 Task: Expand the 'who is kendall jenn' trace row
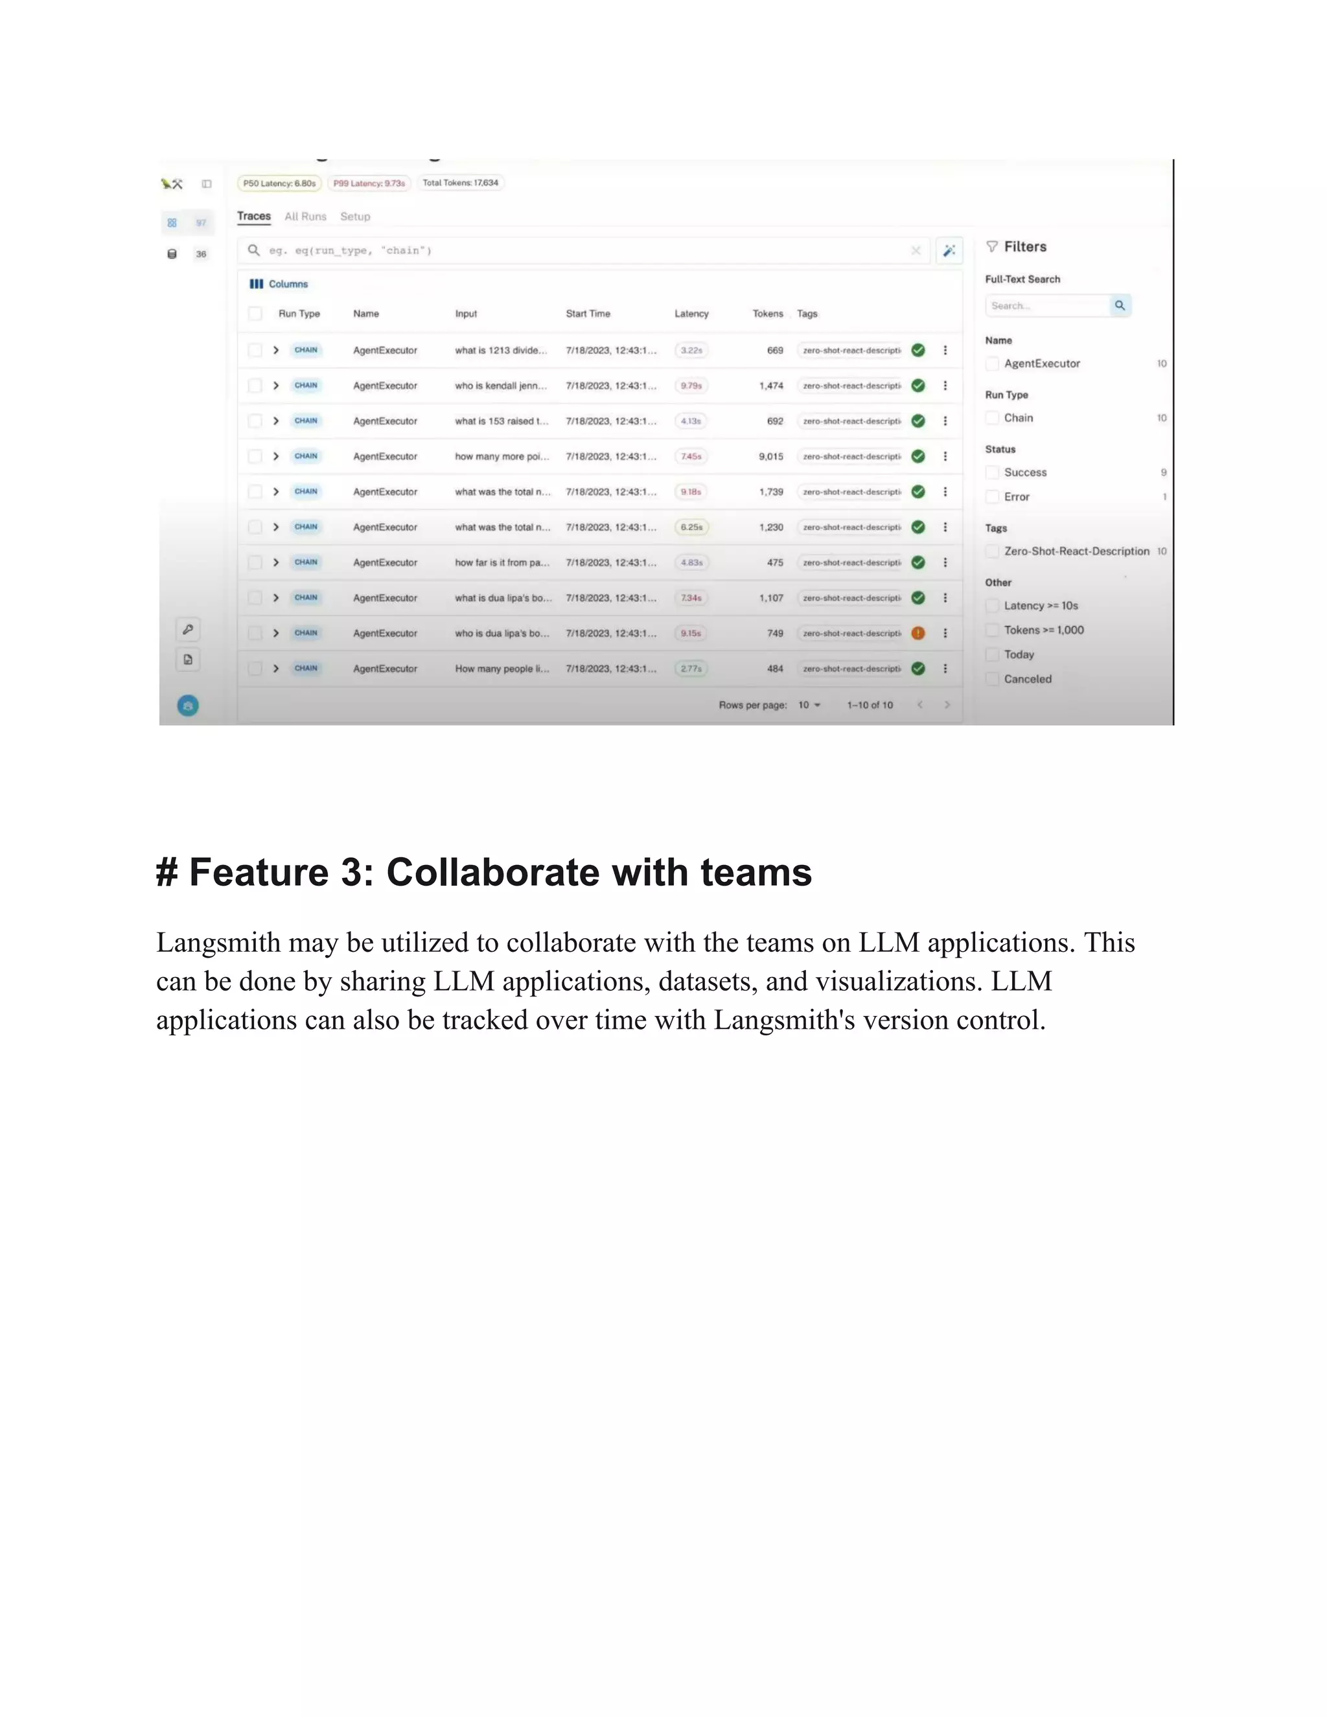(276, 386)
